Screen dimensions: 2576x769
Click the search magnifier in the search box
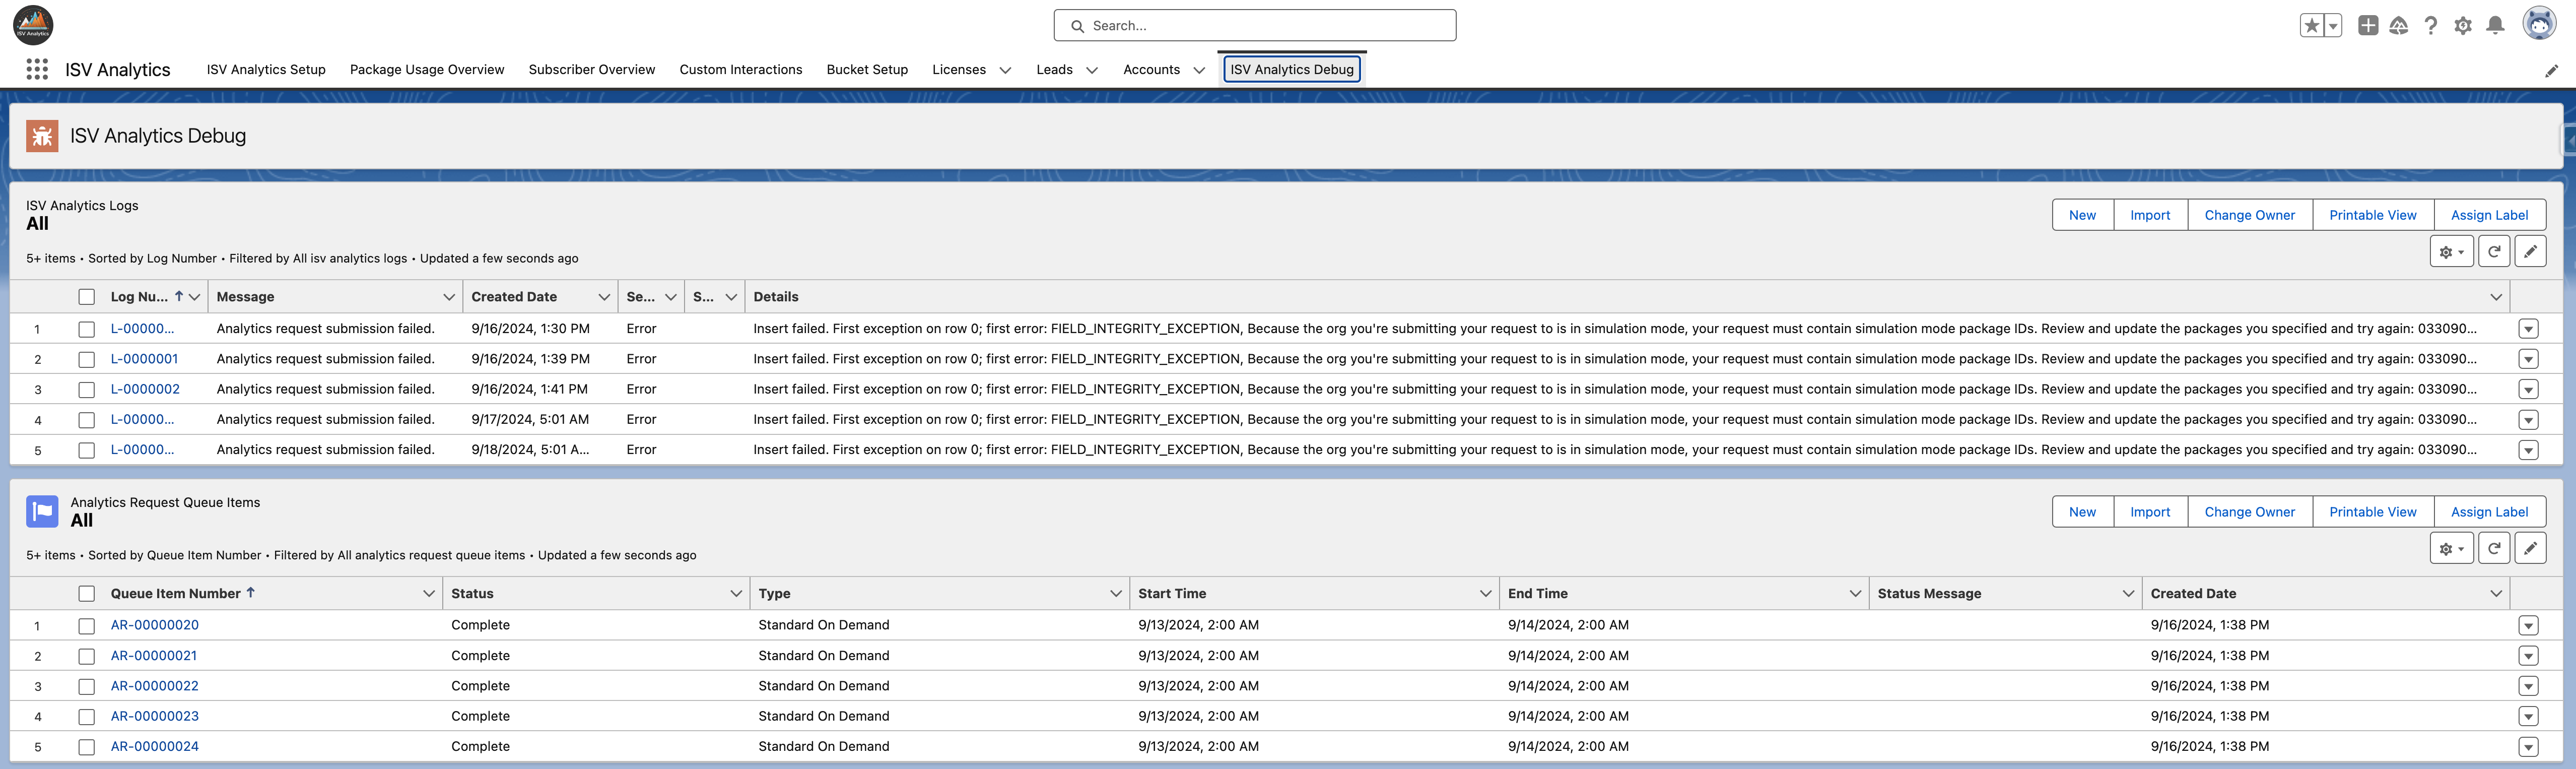[1077, 26]
